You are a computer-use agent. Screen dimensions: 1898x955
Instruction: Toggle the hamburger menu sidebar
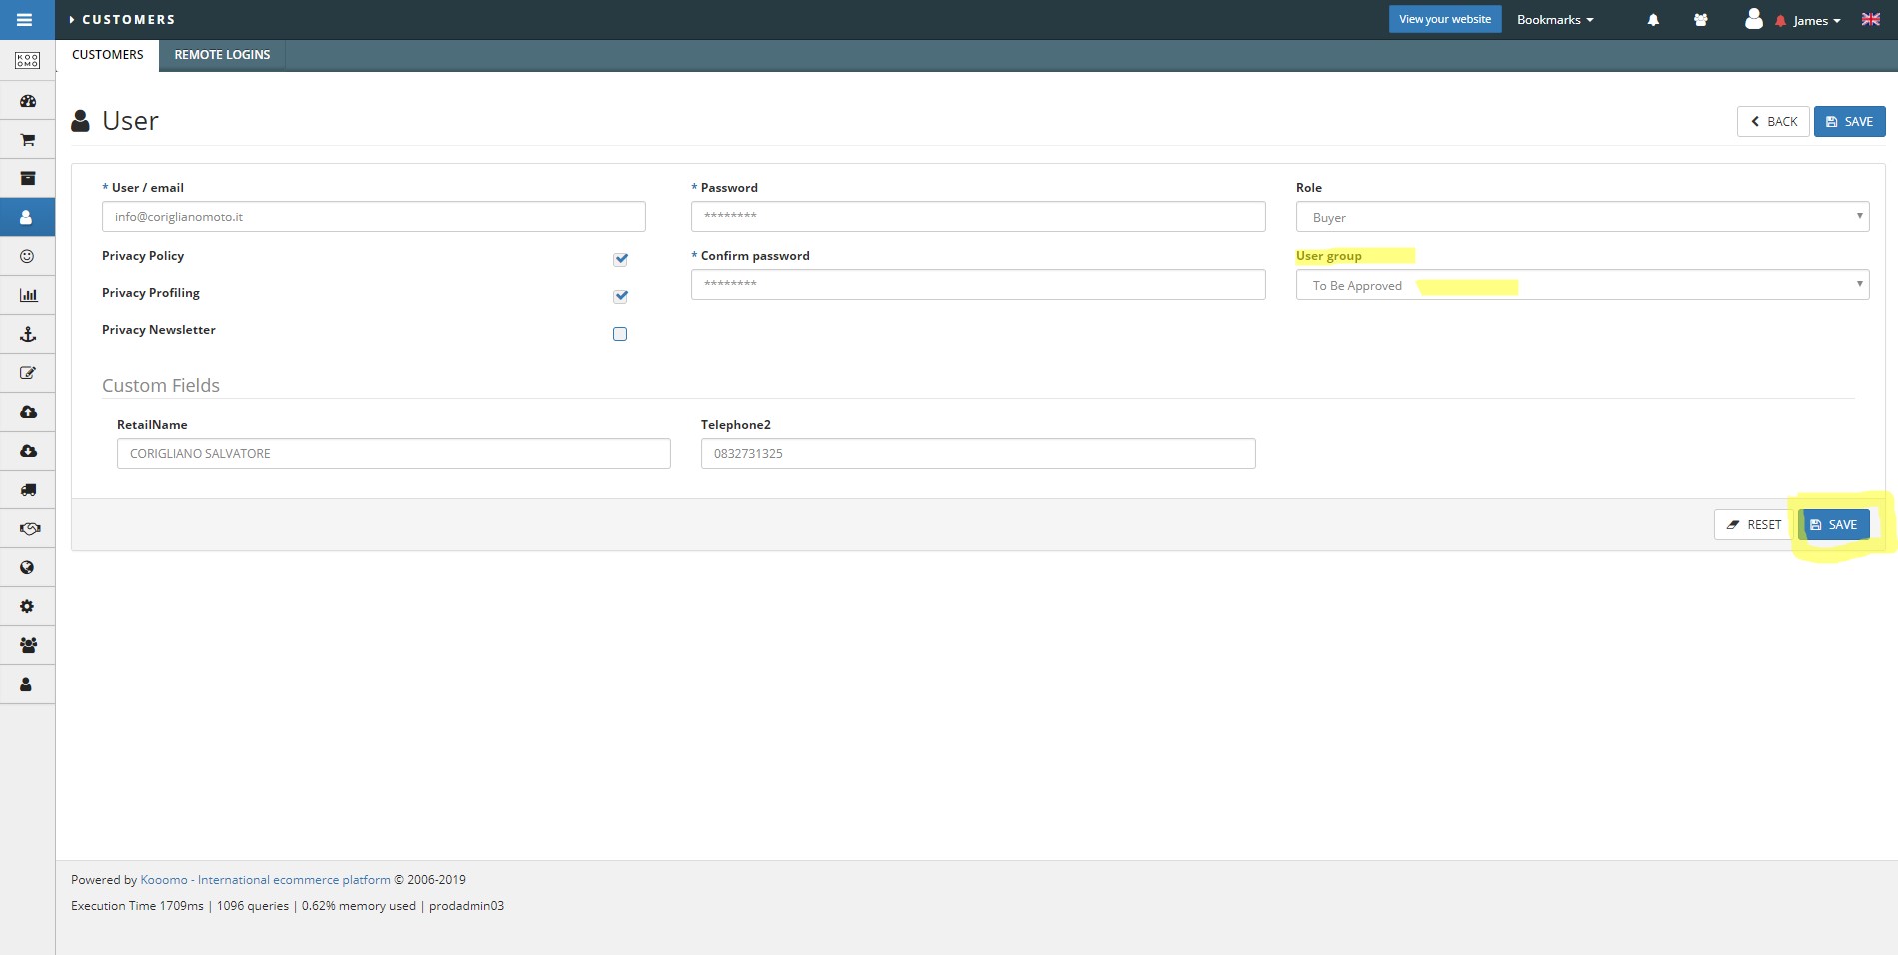coord(25,19)
